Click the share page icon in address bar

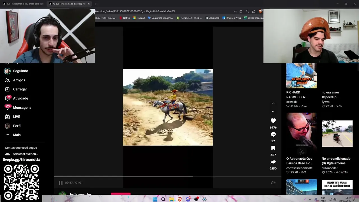[x=254, y=12]
